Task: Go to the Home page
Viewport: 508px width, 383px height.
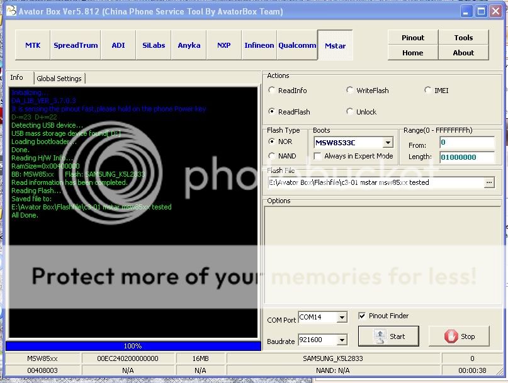Action: (x=413, y=53)
